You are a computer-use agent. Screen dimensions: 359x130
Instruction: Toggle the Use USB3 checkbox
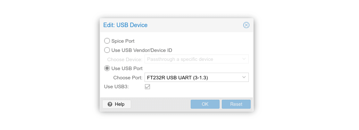tap(147, 87)
